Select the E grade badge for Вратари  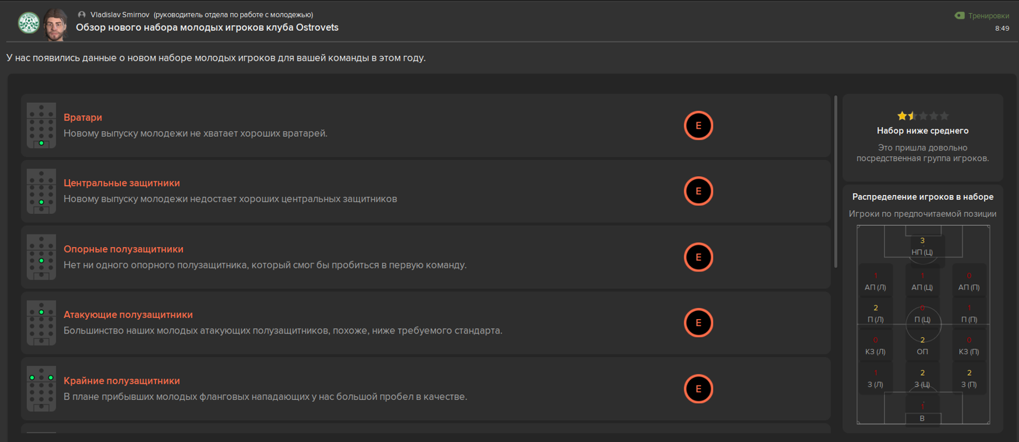tap(699, 125)
